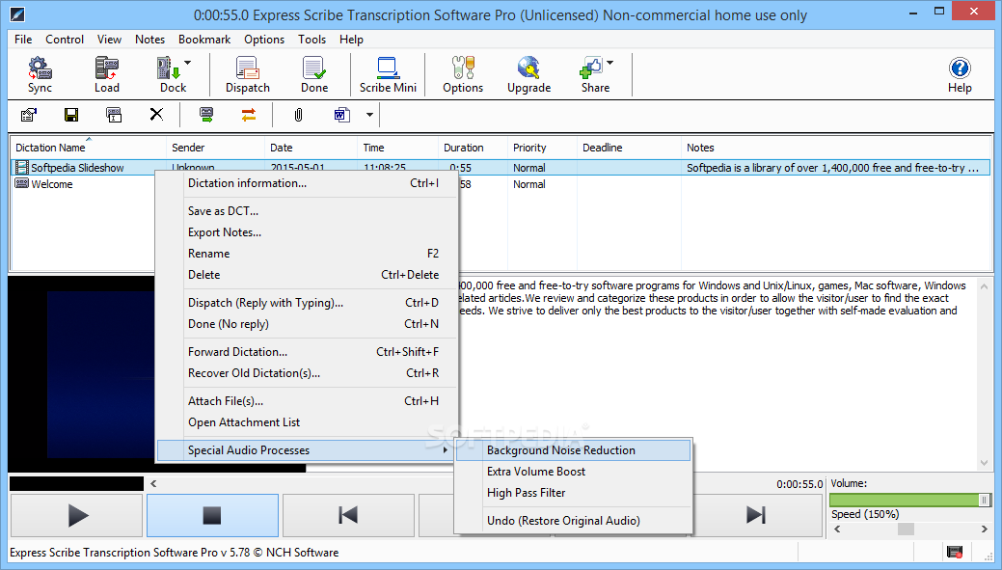The image size is (1002, 570).
Task: Click the dictation information icon in second toolbar
Action: pos(29,115)
